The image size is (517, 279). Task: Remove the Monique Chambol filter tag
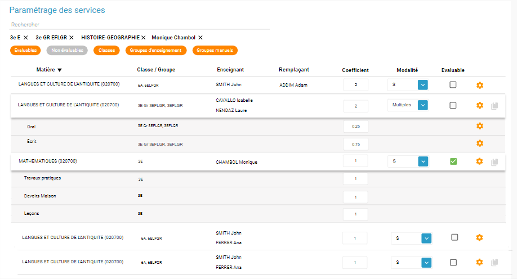[200, 38]
